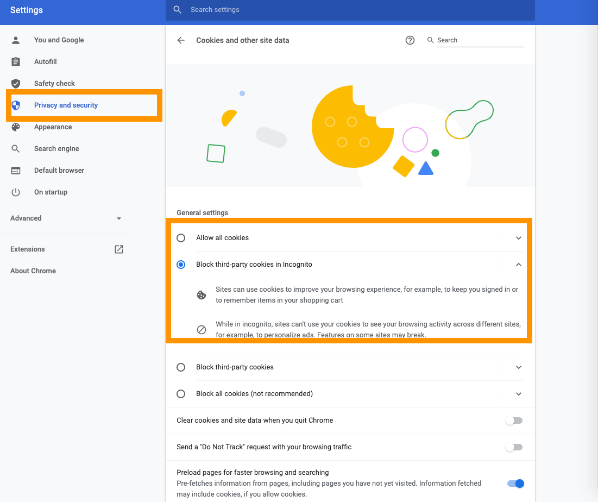Click the cookie icon beside sites description
This screenshot has width=598, height=502.
(x=202, y=295)
